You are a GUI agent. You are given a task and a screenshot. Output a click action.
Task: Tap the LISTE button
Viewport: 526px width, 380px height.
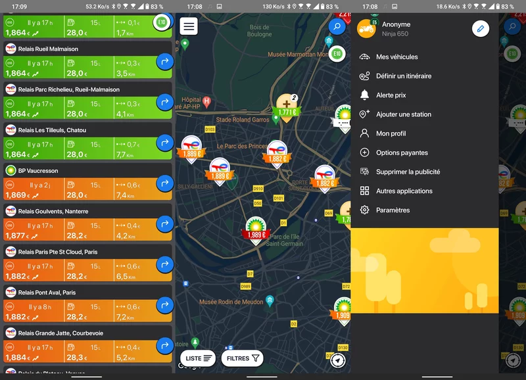click(199, 358)
